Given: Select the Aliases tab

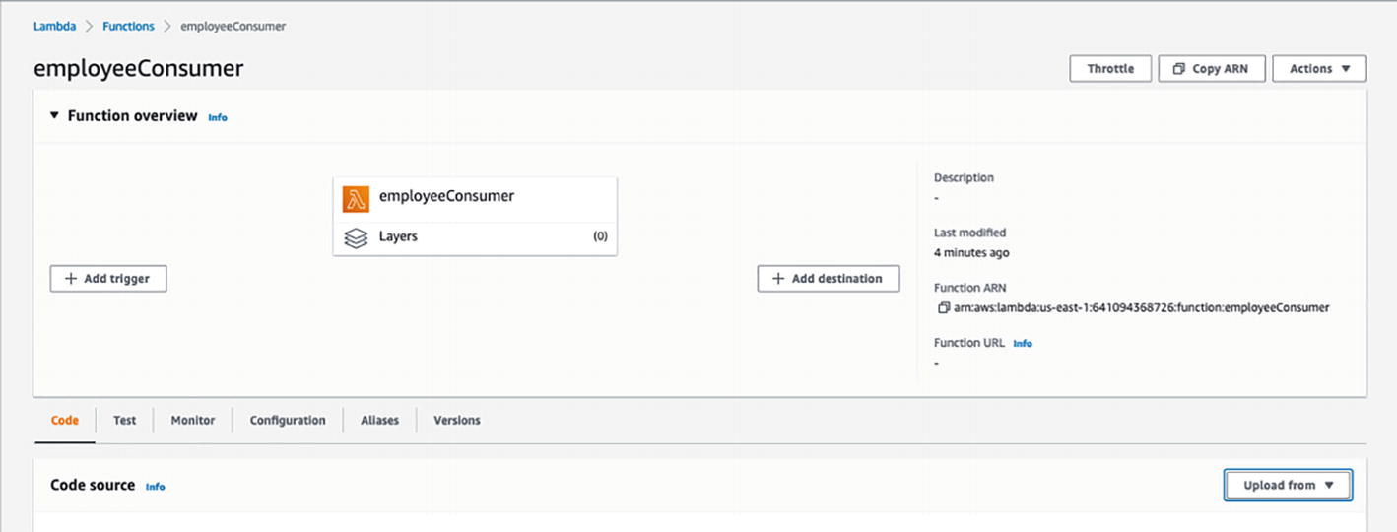Looking at the screenshot, I should (x=379, y=421).
